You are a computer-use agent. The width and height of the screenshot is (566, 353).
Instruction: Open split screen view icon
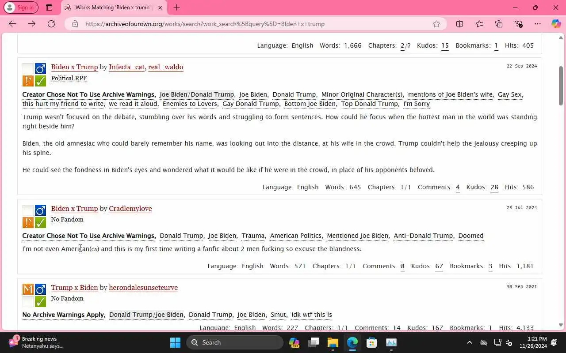point(459,24)
